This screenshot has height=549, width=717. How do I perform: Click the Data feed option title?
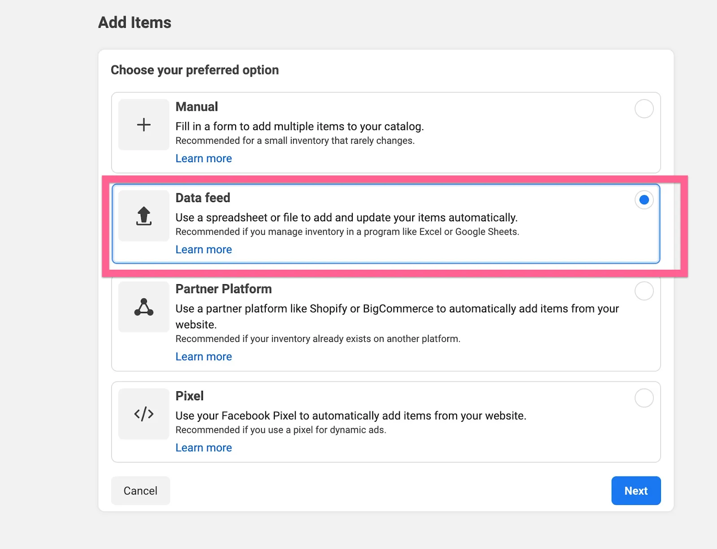click(203, 198)
